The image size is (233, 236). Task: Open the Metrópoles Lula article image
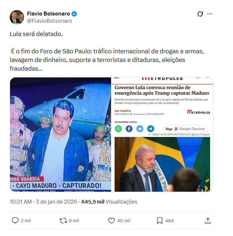tap(162, 134)
